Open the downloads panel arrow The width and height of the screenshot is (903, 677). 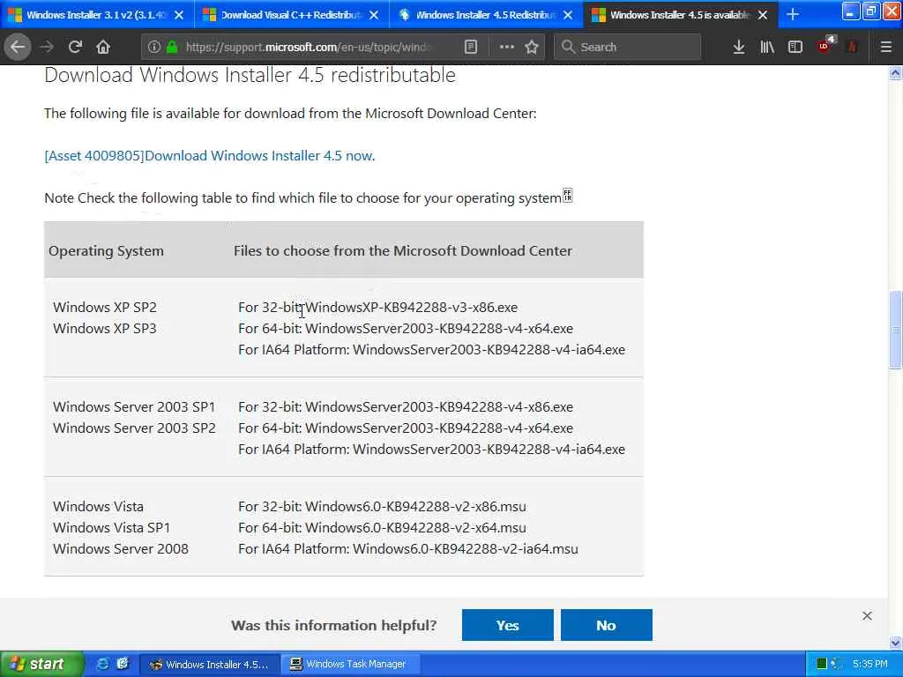(739, 48)
